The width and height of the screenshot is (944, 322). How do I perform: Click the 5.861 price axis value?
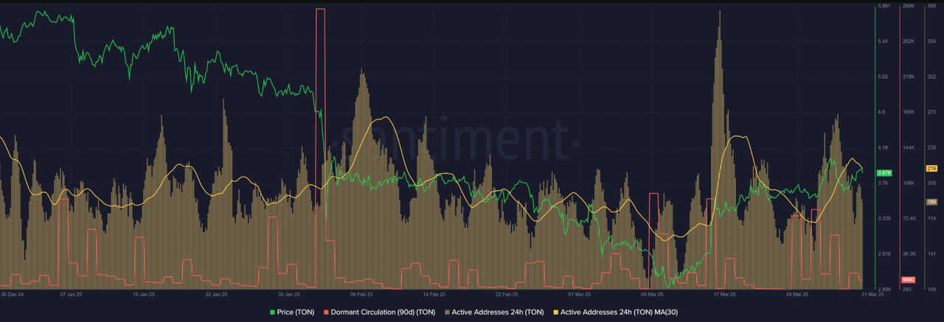click(x=884, y=6)
